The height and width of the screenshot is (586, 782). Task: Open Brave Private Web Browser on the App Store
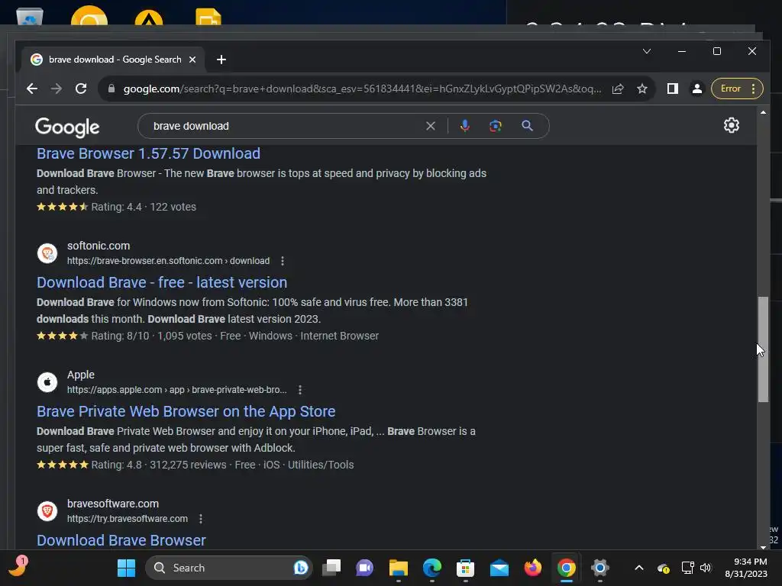[186, 411]
